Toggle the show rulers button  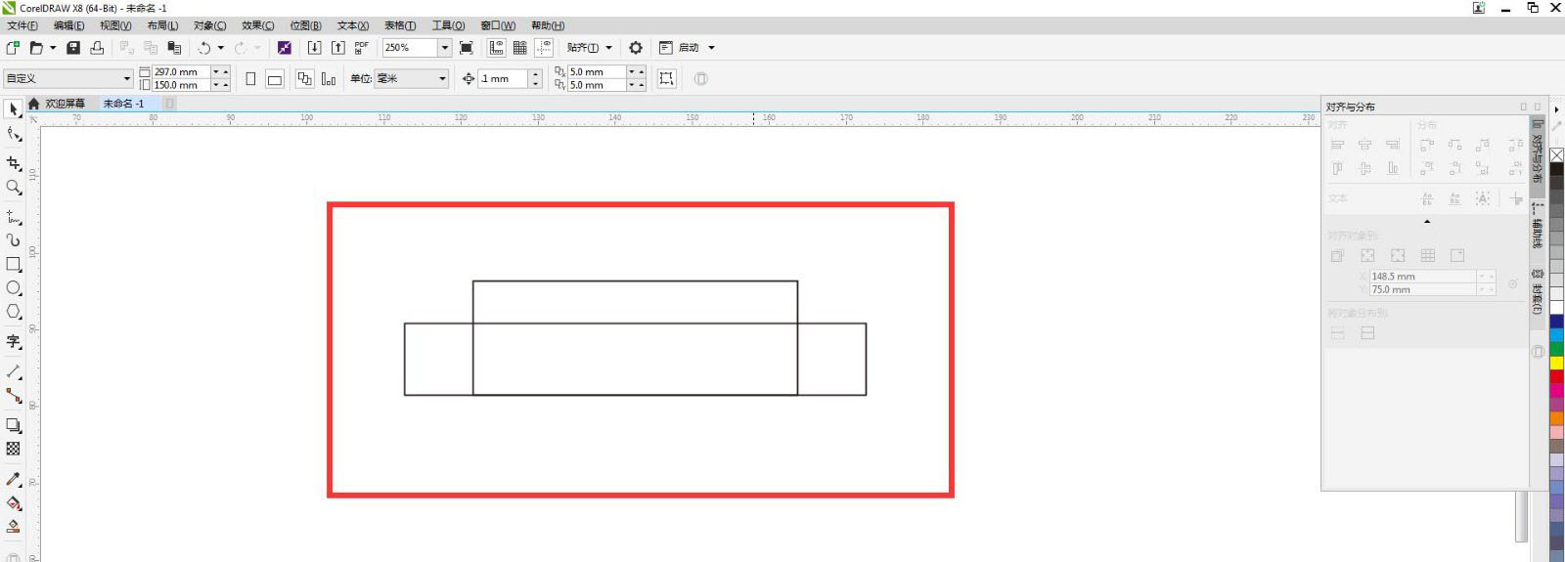497,48
